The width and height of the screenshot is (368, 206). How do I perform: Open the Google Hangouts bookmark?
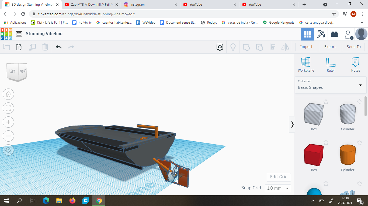click(279, 23)
